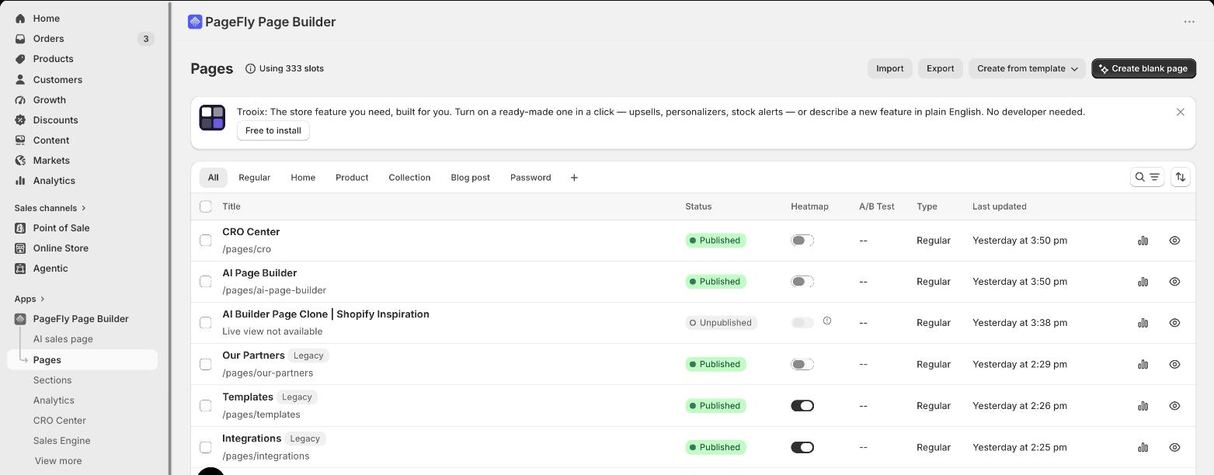Open CRO Center submenu item
The height and width of the screenshot is (475, 1214).
59,420
